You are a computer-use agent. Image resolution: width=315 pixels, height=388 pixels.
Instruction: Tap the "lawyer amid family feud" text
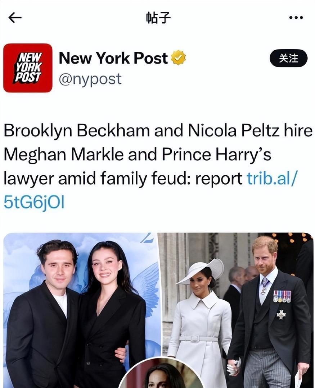coord(97,179)
